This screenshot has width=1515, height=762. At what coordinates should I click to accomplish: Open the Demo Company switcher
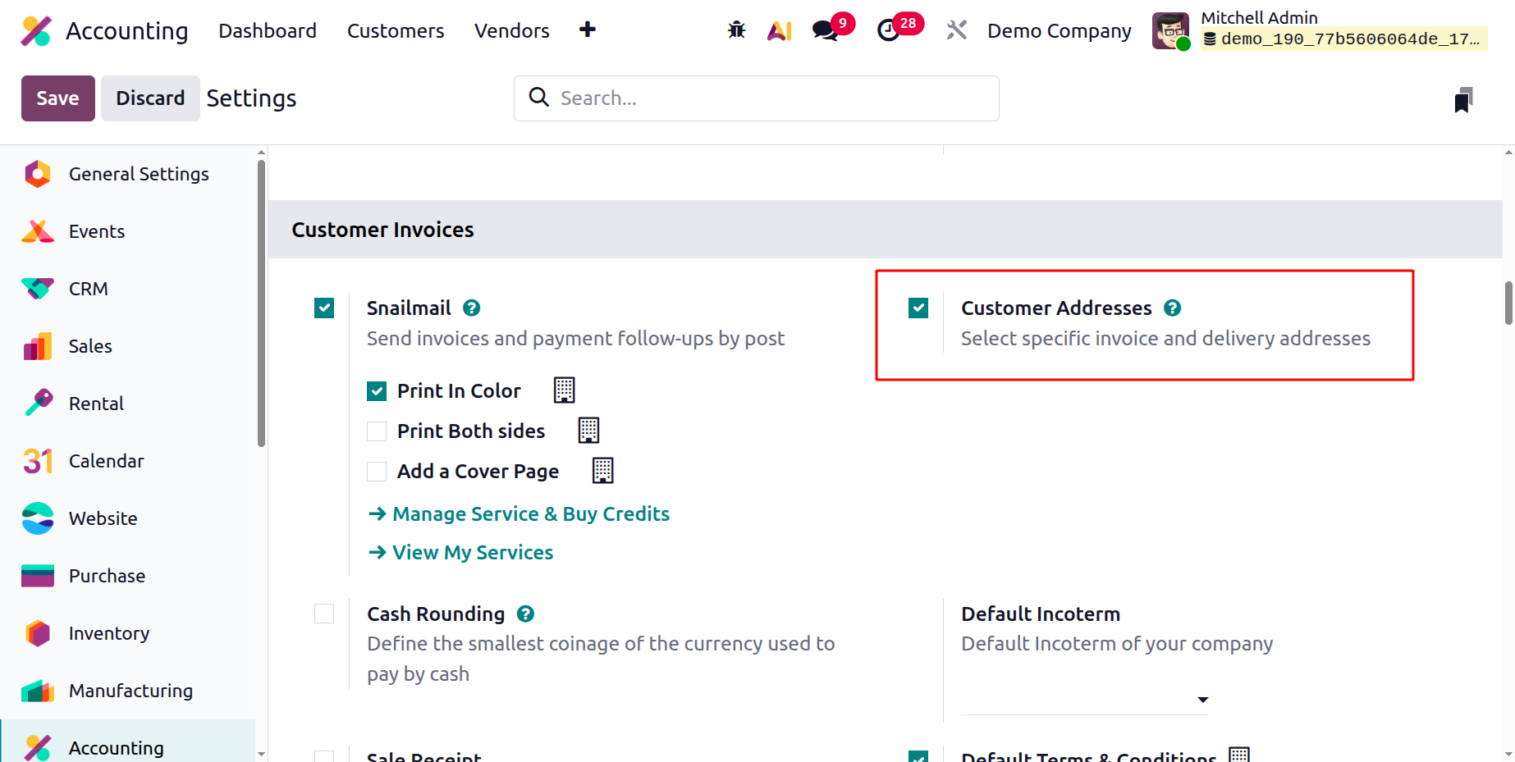(1059, 30)
